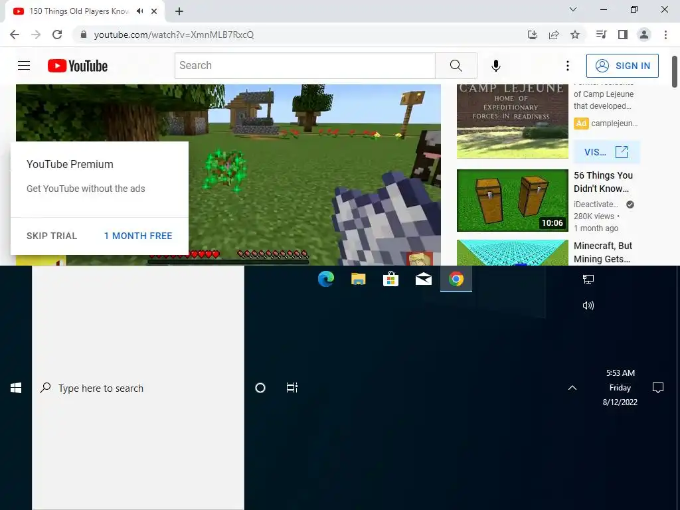The height and width of the screenshot is (510, 680).
Task: Open File Explorer from taskbar
Action: tap(358, 279)
